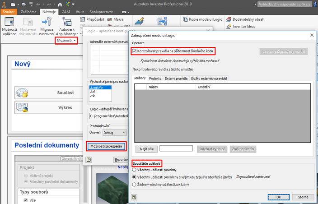Confirm the security dialog with OK
318x204 pixels.
(x=279, y=197)
